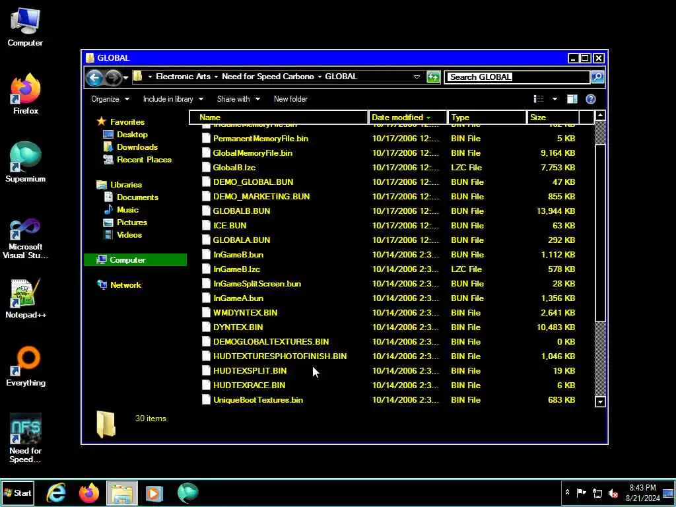Open the Include in library menu

click(173, 99)
